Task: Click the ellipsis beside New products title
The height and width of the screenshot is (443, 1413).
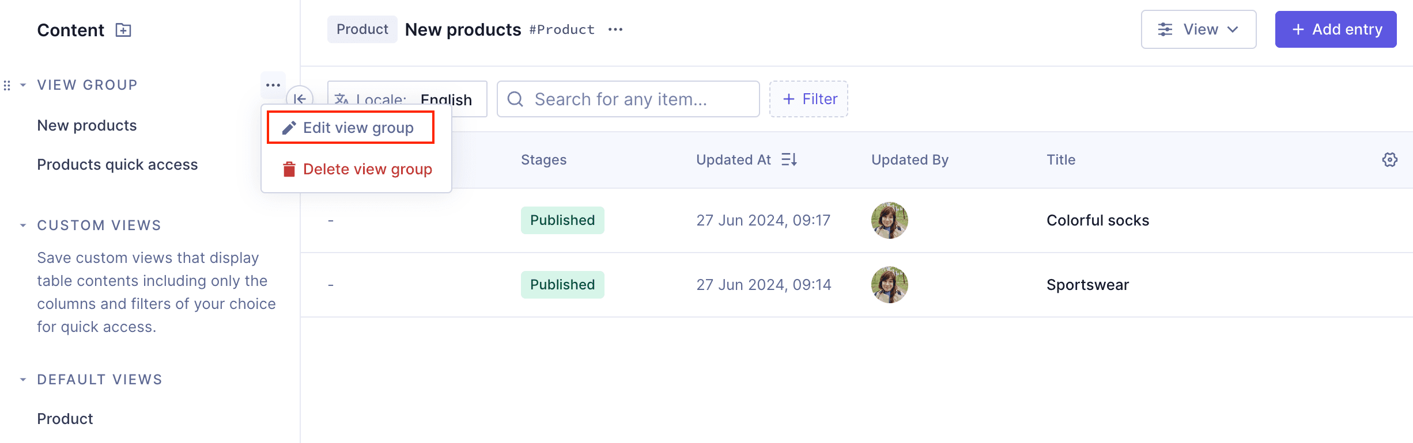Action: click(615, 29)
